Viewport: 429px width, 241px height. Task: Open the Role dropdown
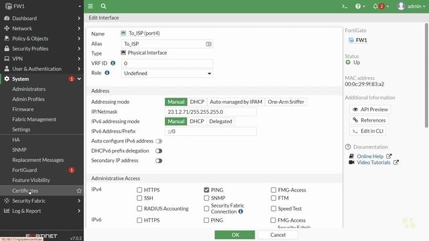point(167,73)
